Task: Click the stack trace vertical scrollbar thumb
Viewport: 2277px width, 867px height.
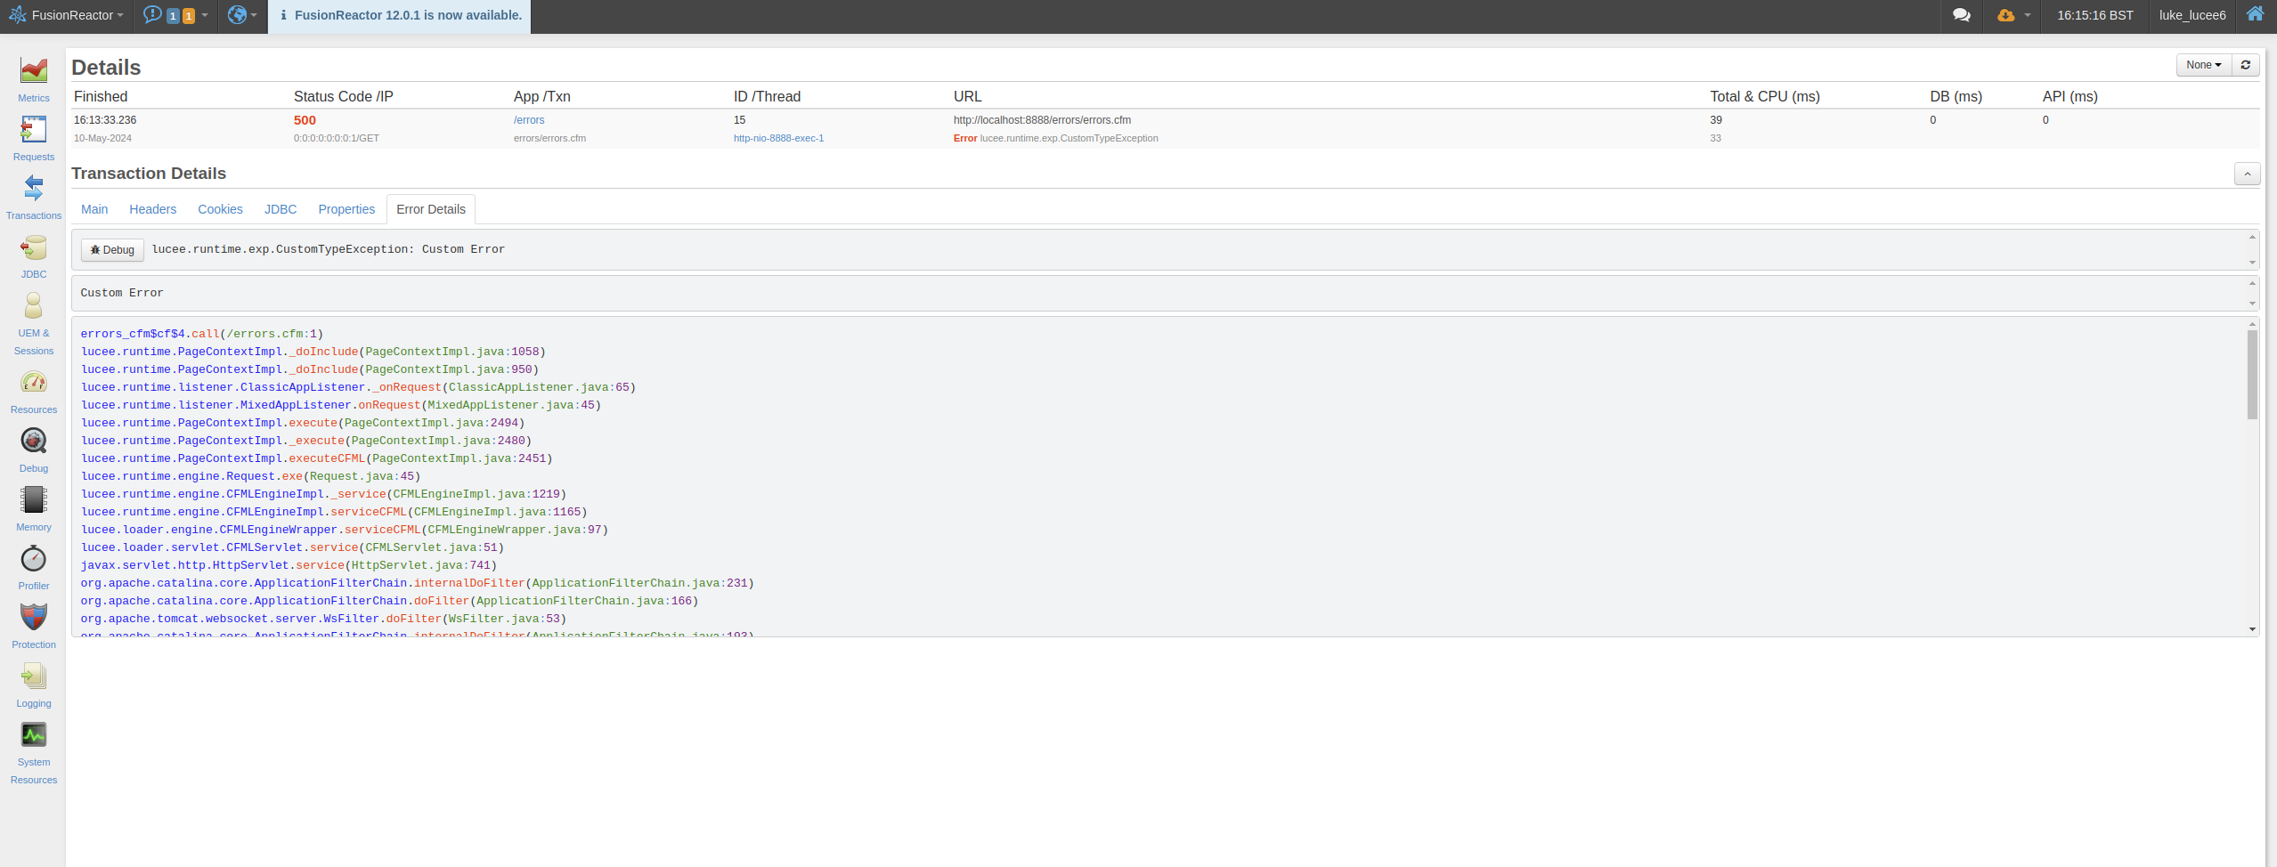Action: [x=2252, y=375]
